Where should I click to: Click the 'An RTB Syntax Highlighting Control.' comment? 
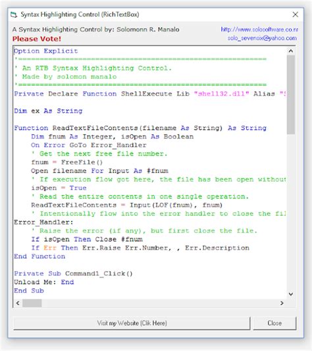[93, 68]
